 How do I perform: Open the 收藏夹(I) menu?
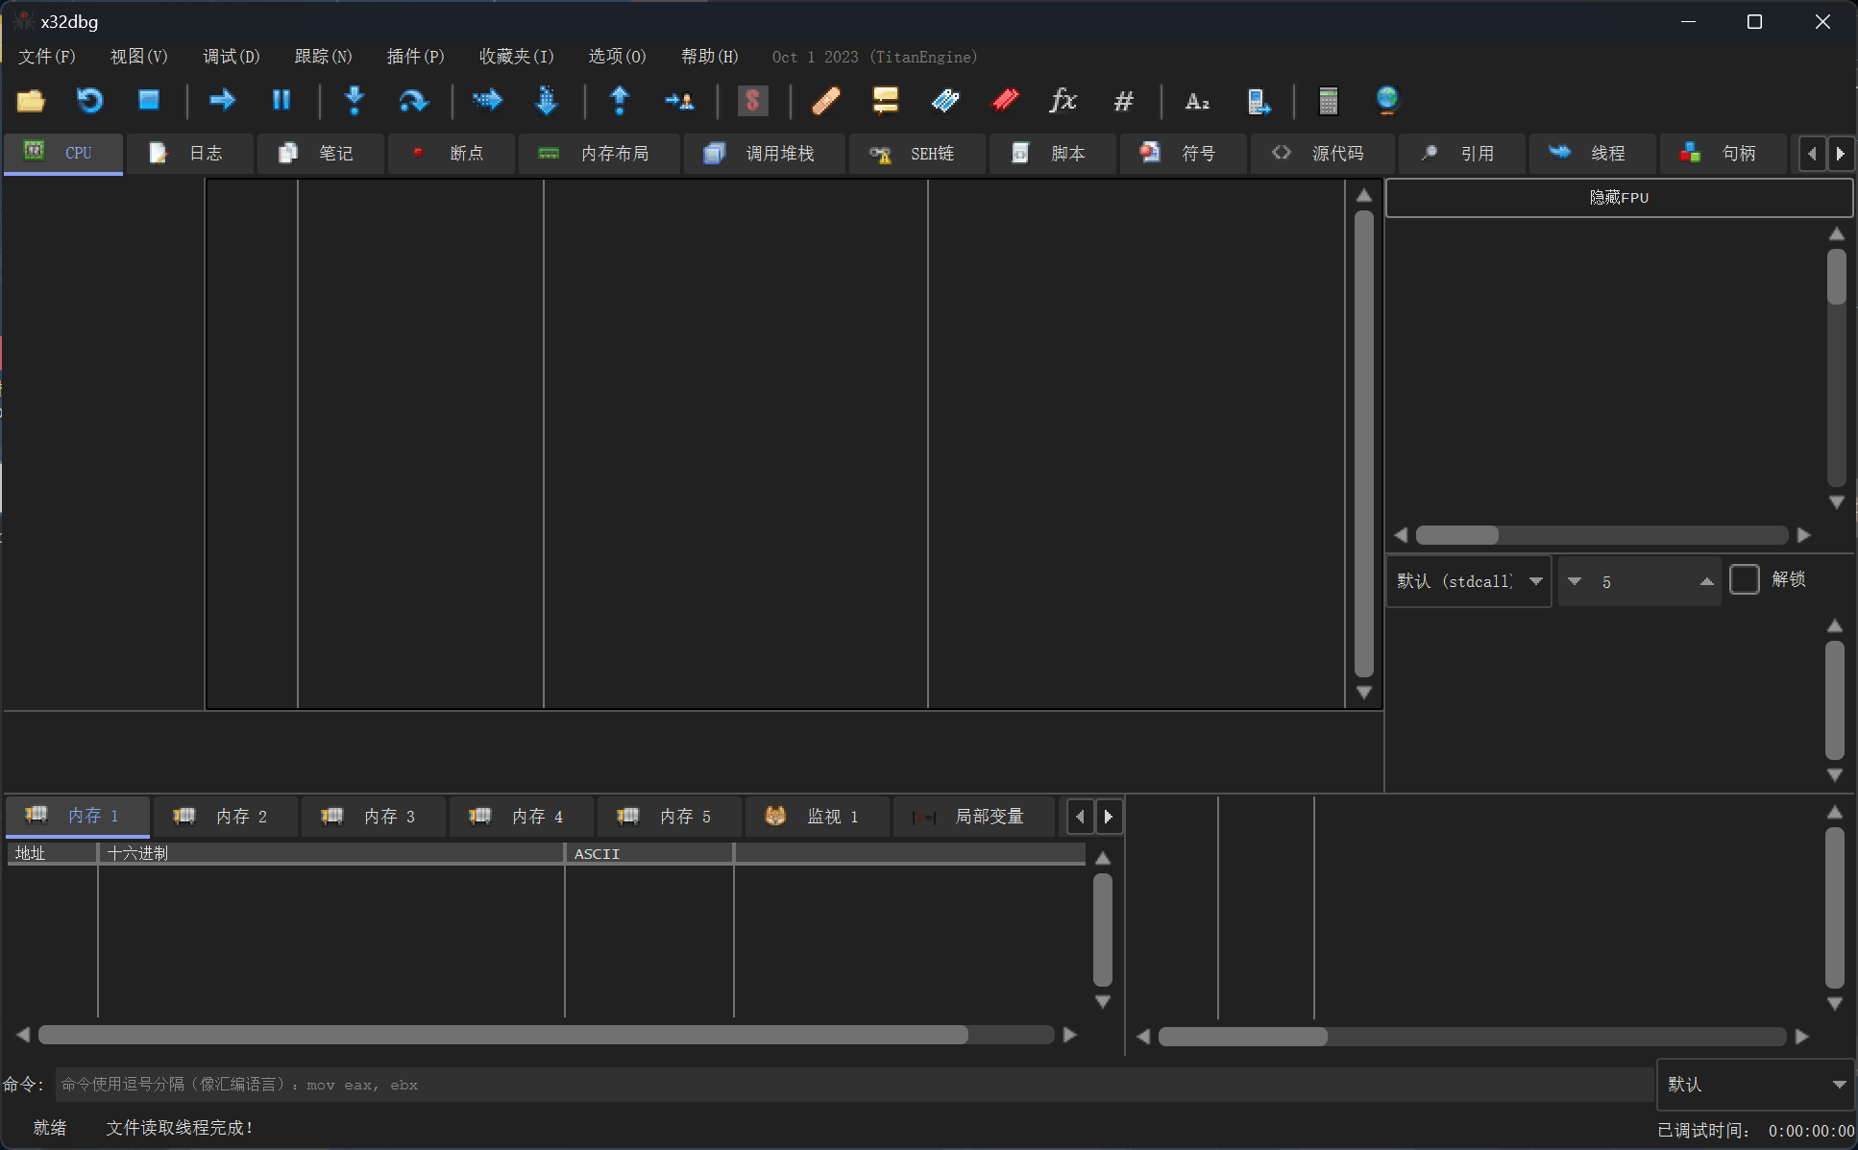click(x=517, y=57)
